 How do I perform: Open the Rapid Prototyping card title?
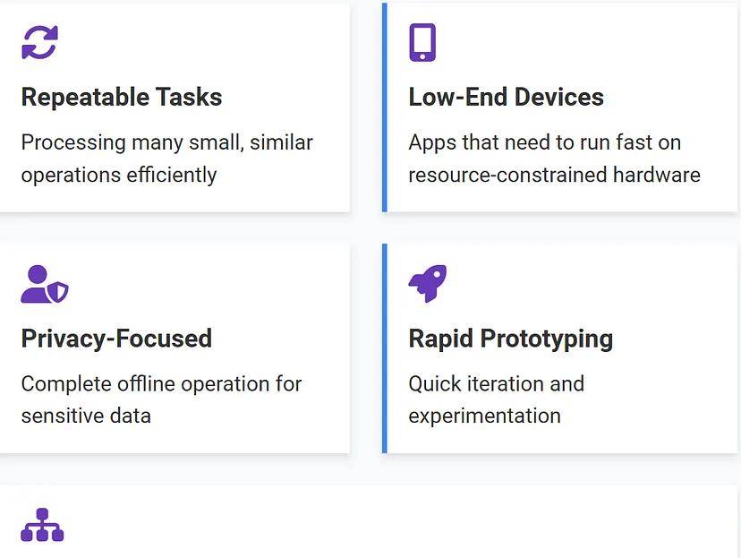pyautogui.click(x=510, y=339)
